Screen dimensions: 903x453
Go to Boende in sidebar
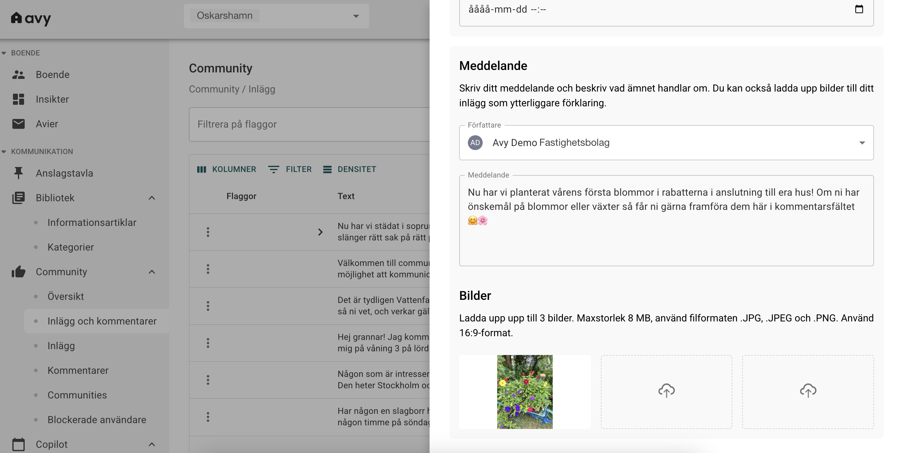click(52, 75)
